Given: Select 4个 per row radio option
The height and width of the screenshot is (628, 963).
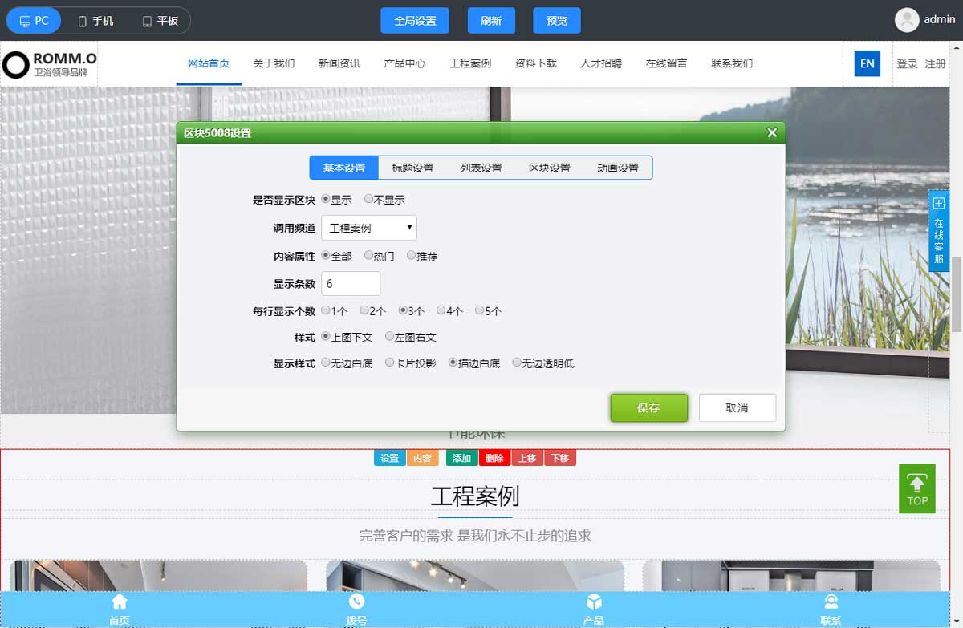Looking at the screenshot, I should pos(441,310).
